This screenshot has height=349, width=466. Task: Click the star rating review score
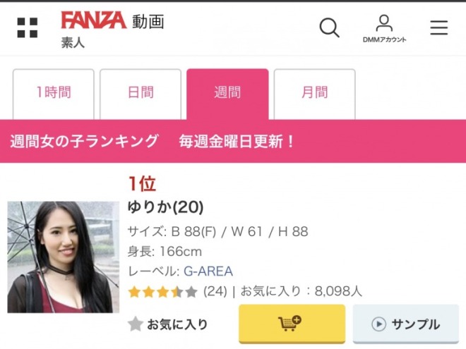pyautogui.click(x=162, y=291)
